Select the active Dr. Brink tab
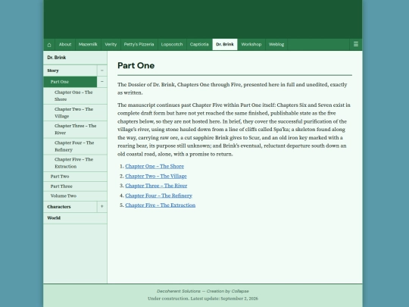The width and height of the screenshot is (409, 307). point(225,45)
